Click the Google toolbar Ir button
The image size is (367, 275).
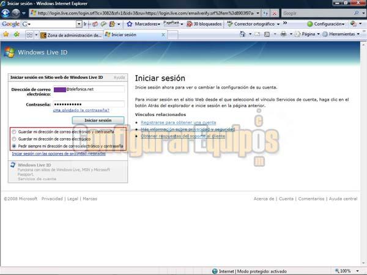point(85,24)
